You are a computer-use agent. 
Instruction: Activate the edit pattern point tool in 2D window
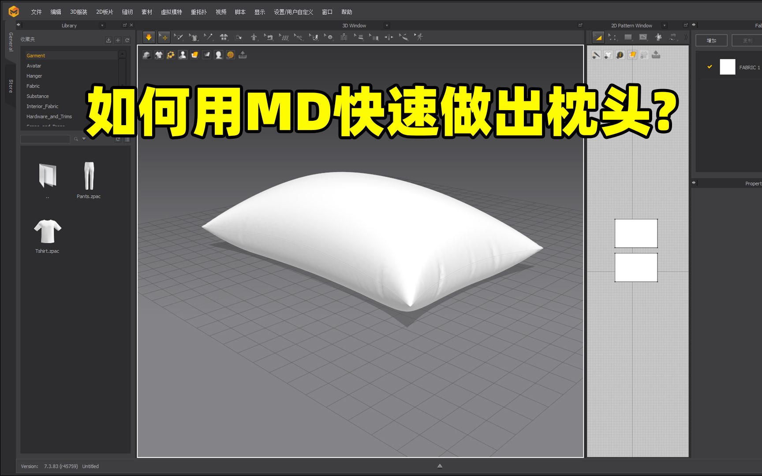click(613, 37)
